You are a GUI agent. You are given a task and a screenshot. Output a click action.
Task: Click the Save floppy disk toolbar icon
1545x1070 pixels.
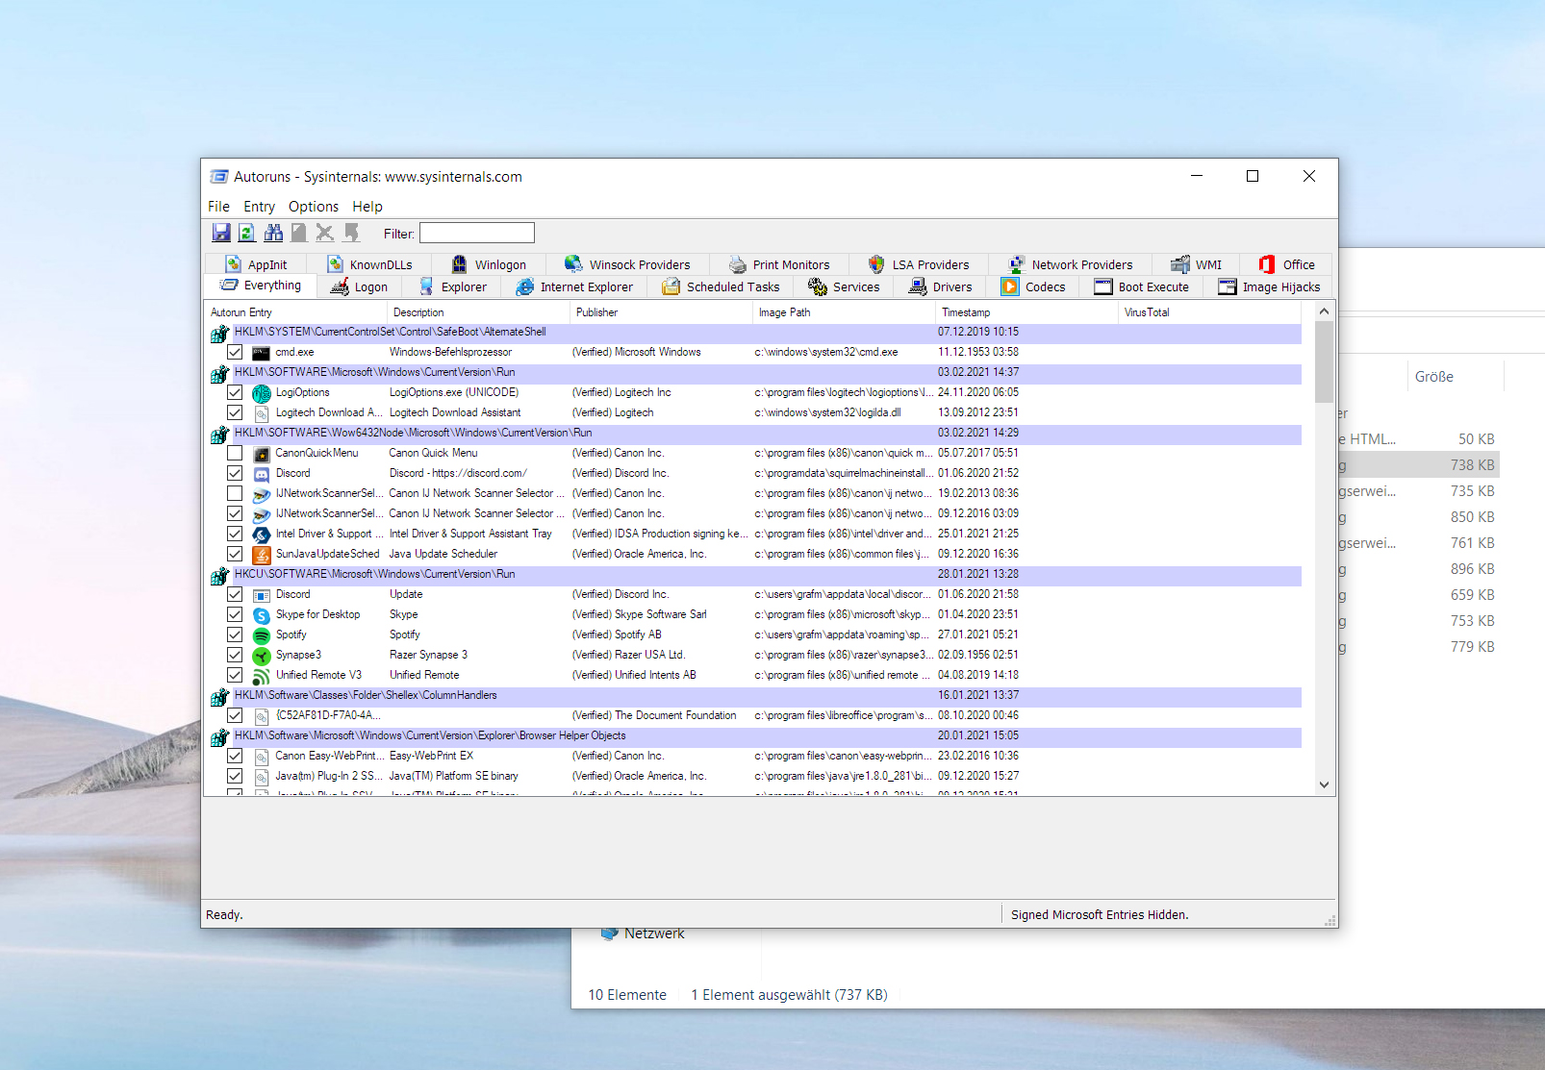point(221,233)
